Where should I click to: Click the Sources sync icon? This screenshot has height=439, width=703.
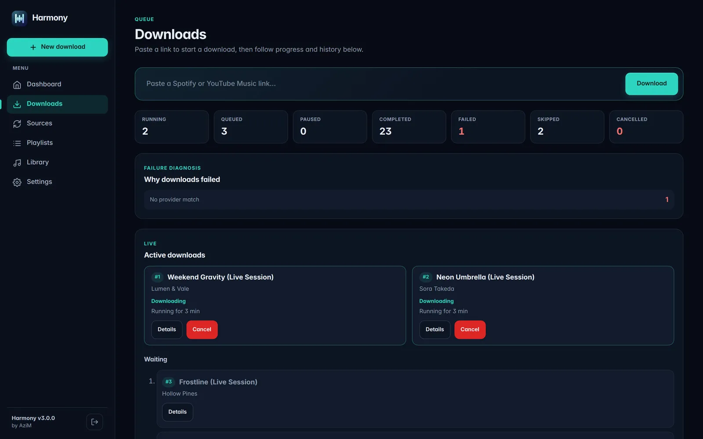click(17, 124)
